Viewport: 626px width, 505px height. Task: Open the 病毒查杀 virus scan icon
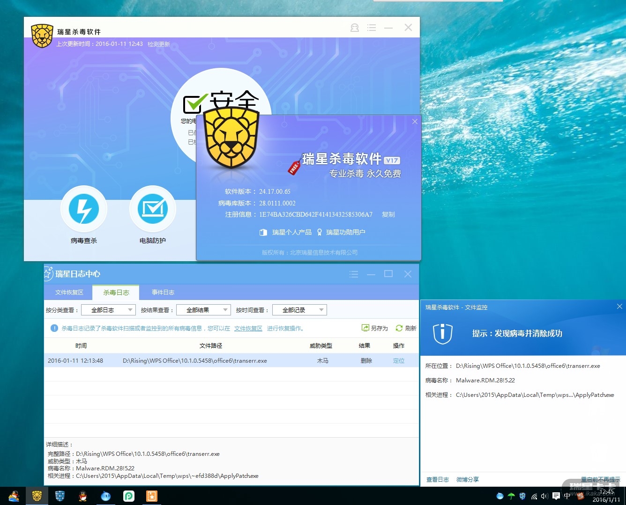pos(84,209)
